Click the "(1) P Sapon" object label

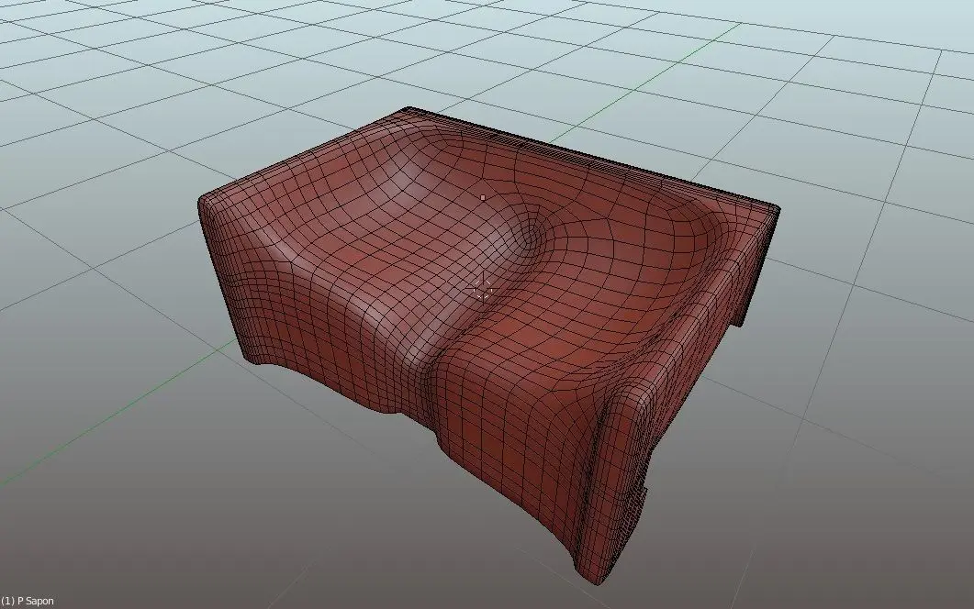28,601
